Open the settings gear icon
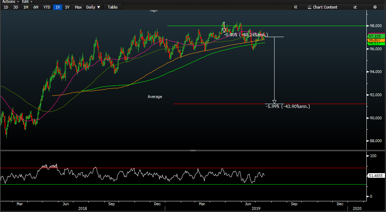Viewport: 386px width, 212px height. coord(375,7)
